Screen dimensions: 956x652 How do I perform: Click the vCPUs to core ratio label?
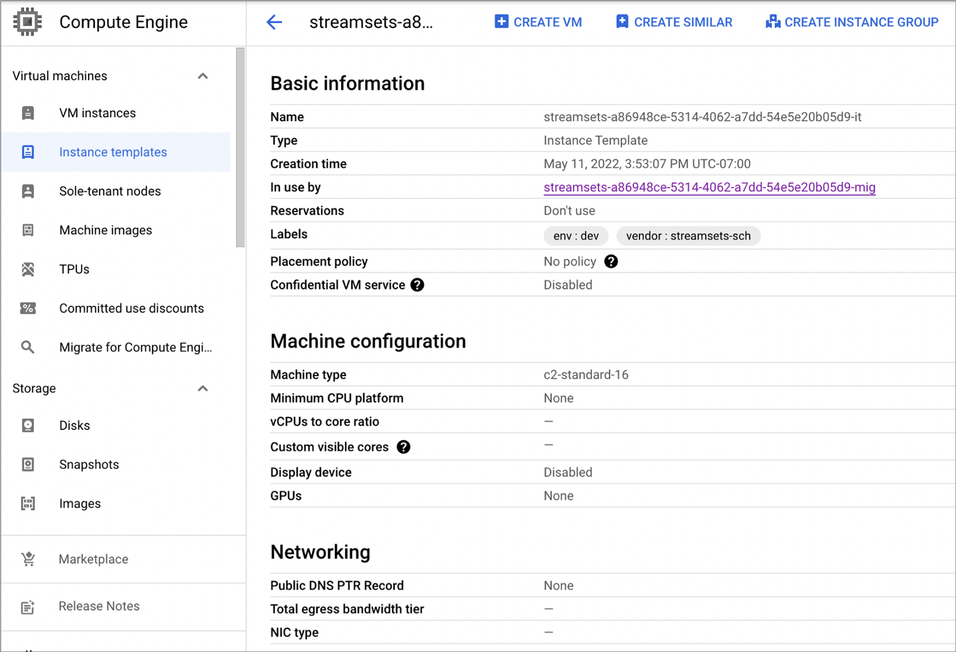[x=324, y=422]
